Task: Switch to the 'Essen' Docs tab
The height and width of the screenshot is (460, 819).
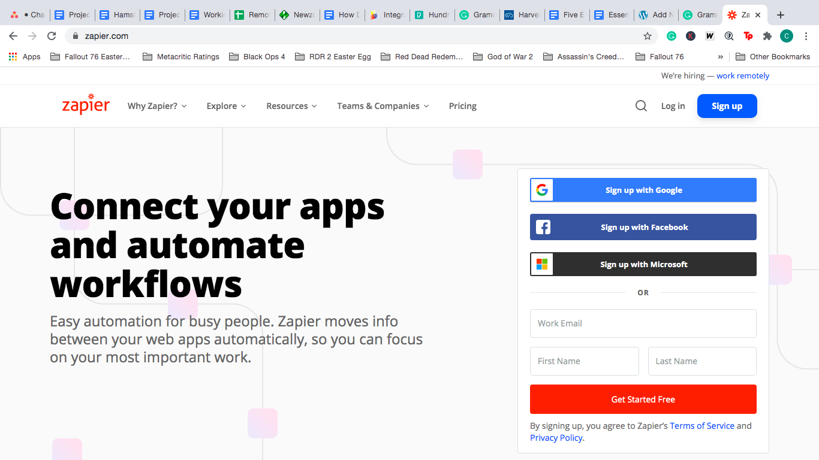Action: click(x=612, y=15)
